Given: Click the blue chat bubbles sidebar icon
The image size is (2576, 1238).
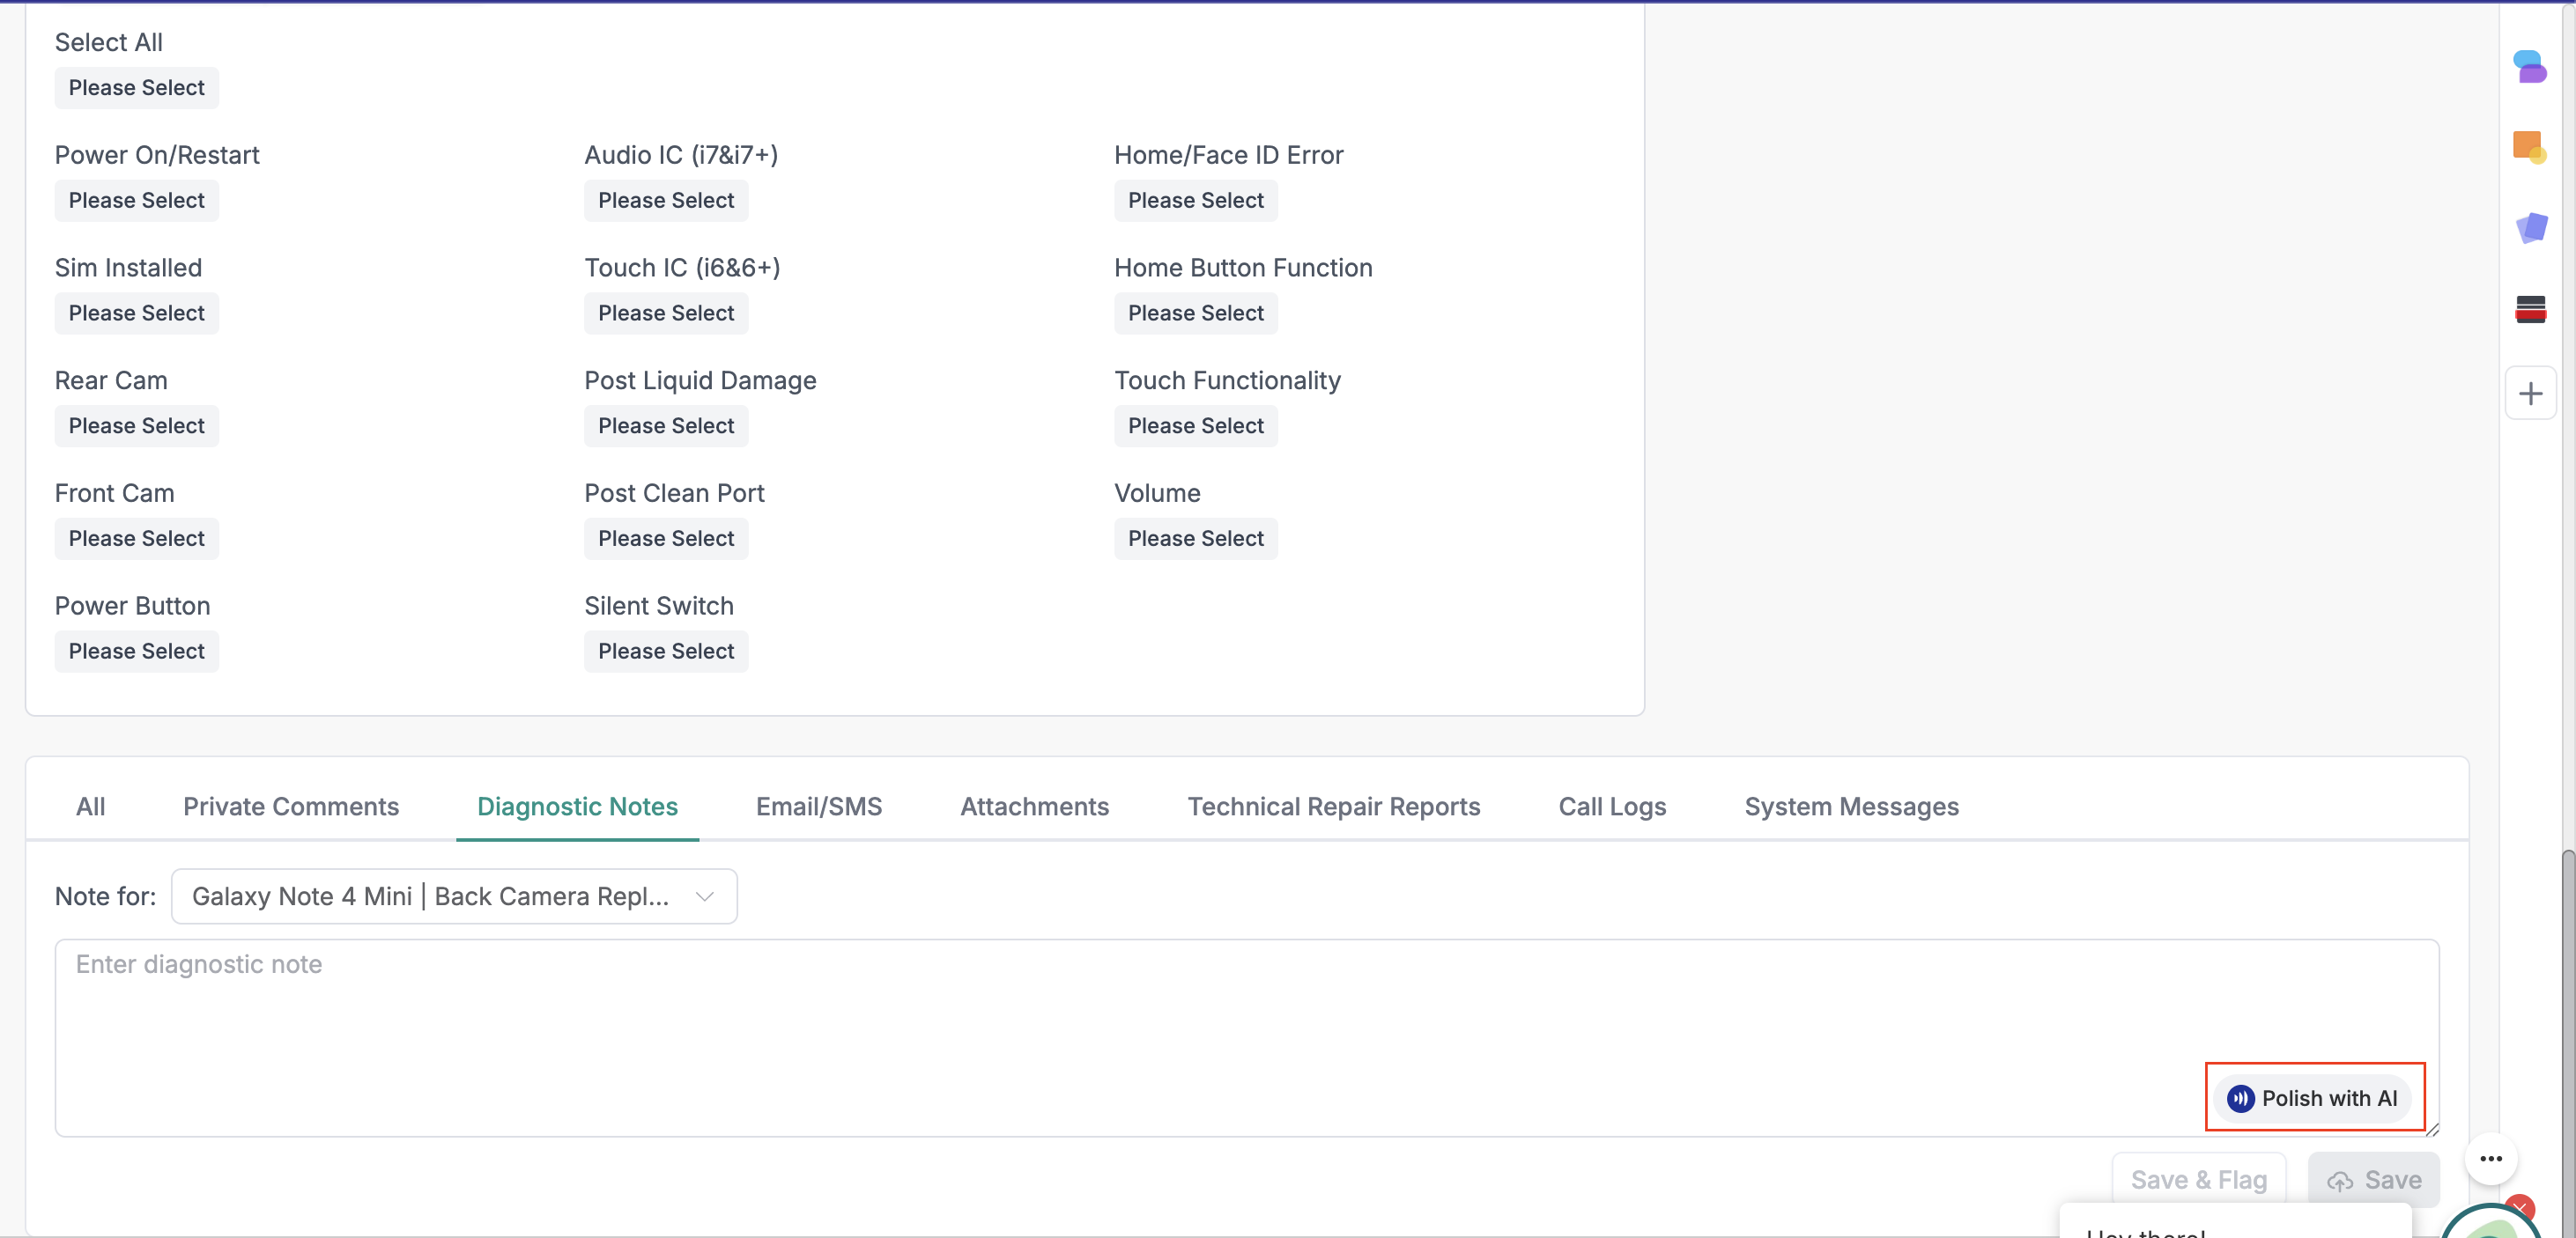Looking at the screenshot, I should [2529, 68].
